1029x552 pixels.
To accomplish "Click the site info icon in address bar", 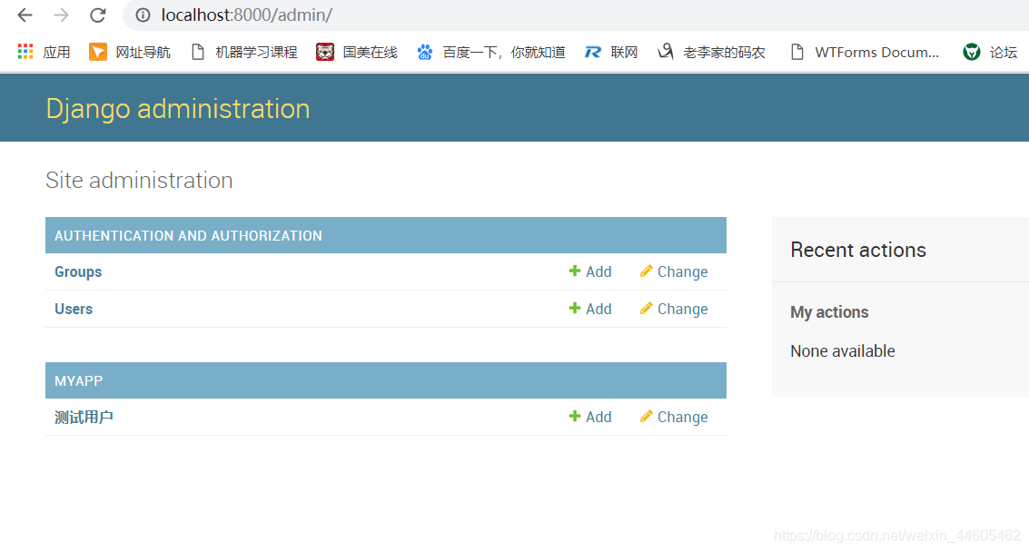I will tap(144, 15).
